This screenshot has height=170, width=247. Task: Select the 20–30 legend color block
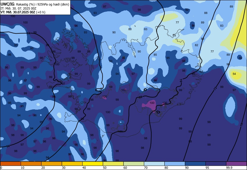(x=51, y=164)
